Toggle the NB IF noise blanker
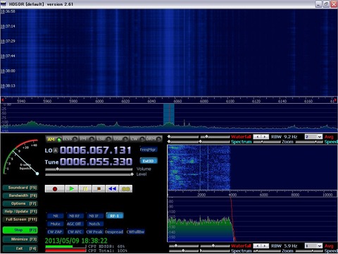Image resolution: width=338 pixels, height=254 pixels. (x=94, y=216)
